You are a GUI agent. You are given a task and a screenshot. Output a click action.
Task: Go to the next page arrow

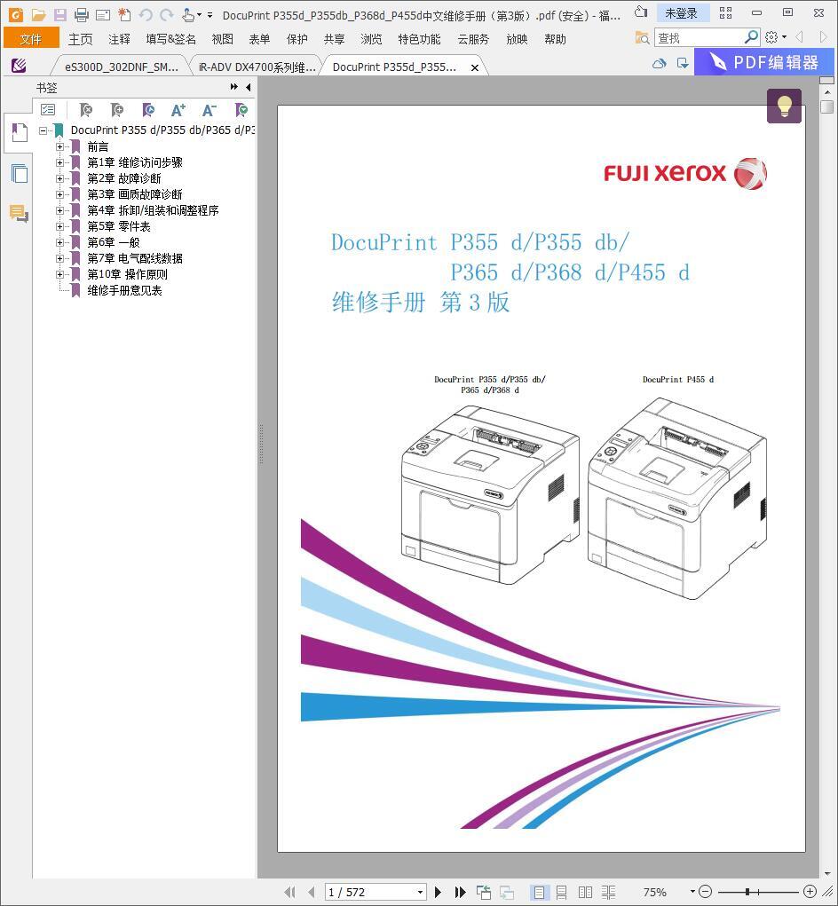tap(438, 892)
